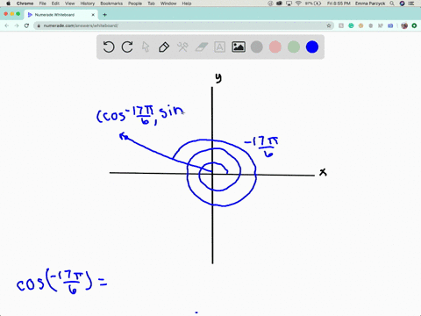Screen dimensions: 421x316
Task: Click the redo arrow in whiteboard toolbar
Action: click(x=127, y=47)
